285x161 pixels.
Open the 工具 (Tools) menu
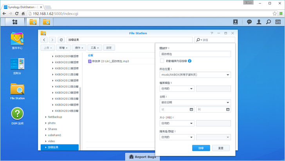[x=95, y=48]
